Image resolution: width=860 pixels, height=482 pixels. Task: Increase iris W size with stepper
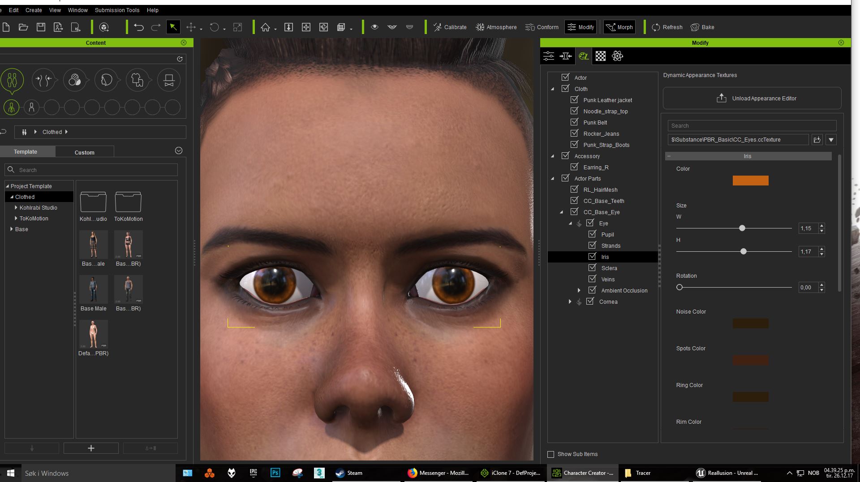[821, 226]
